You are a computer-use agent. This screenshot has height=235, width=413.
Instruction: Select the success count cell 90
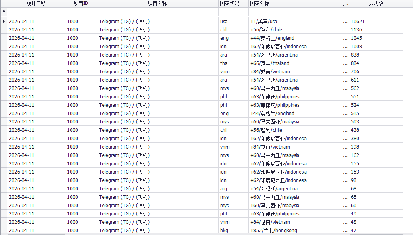click(376, 180)
